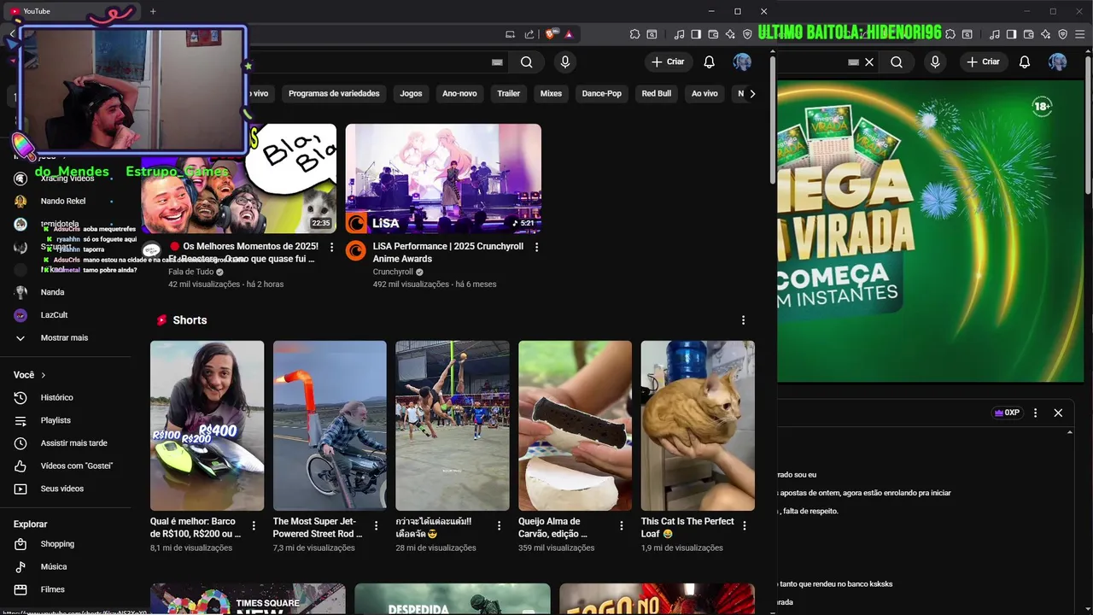Screen dimensions: 1093x615
Task: Toggle sidebar panel icon in left window
Action: [696, 34]
